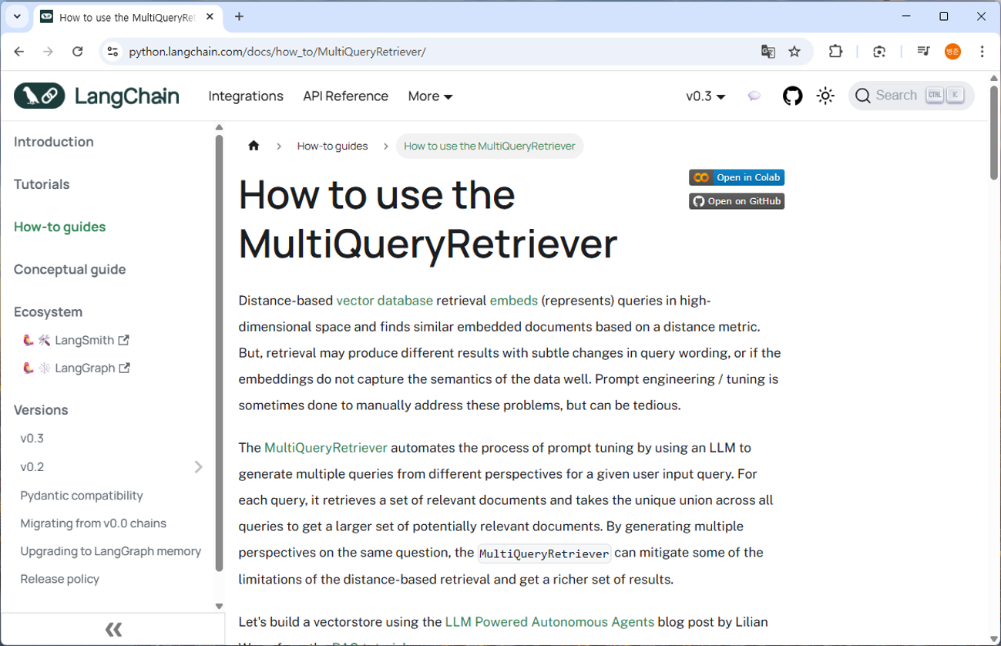This screenshot has width=1001, height=646.
Task: Open the LangChain GitHub repository icon
Action: pyautogui.click(x=792, y=96)
